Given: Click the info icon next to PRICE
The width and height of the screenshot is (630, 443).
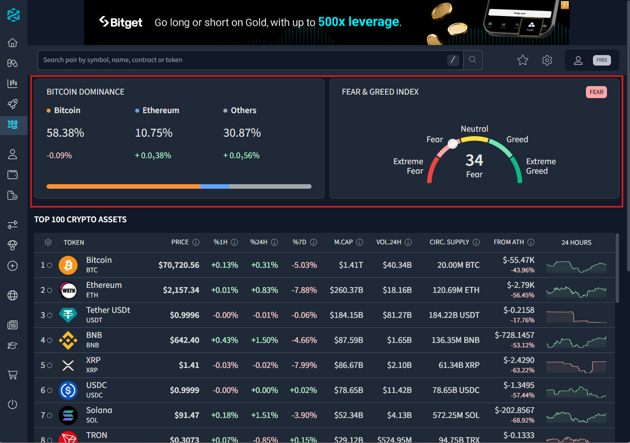Looking at the screenshot, I should point(196,242).
